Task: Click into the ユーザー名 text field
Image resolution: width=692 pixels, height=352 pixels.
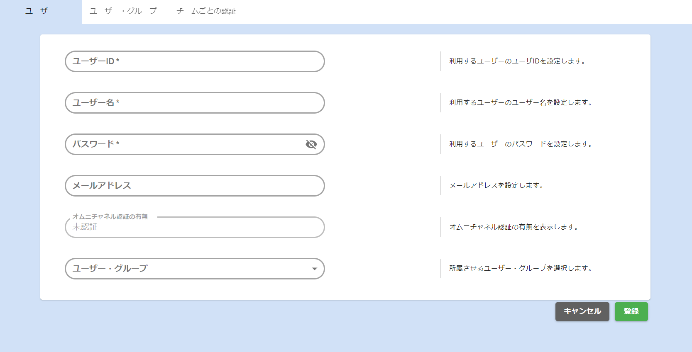Action: (194, 103)
